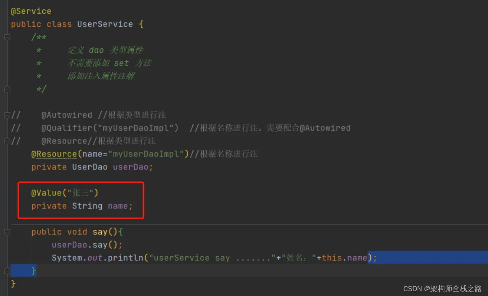Click the italic 'out' field reference
The image size is (488, 296).
pos(95,258)
